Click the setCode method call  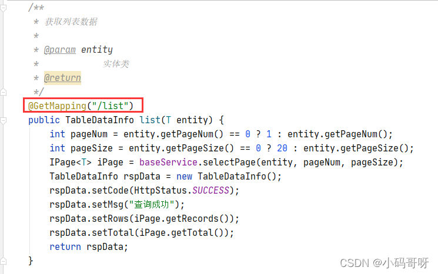tap(110, 190)
